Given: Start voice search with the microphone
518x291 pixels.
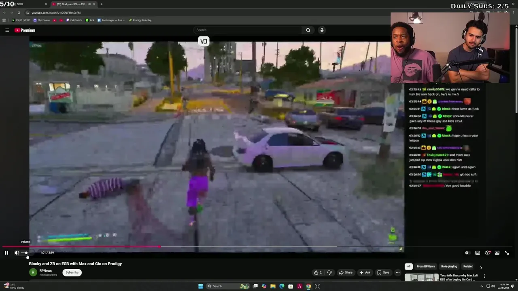Looking at the screenshot, I should tap(322, 30).
